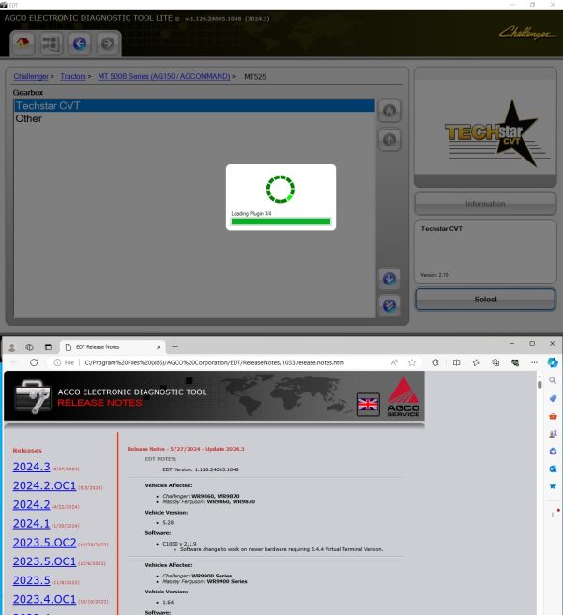Click the release notes page scrollbar thumb

540,385
